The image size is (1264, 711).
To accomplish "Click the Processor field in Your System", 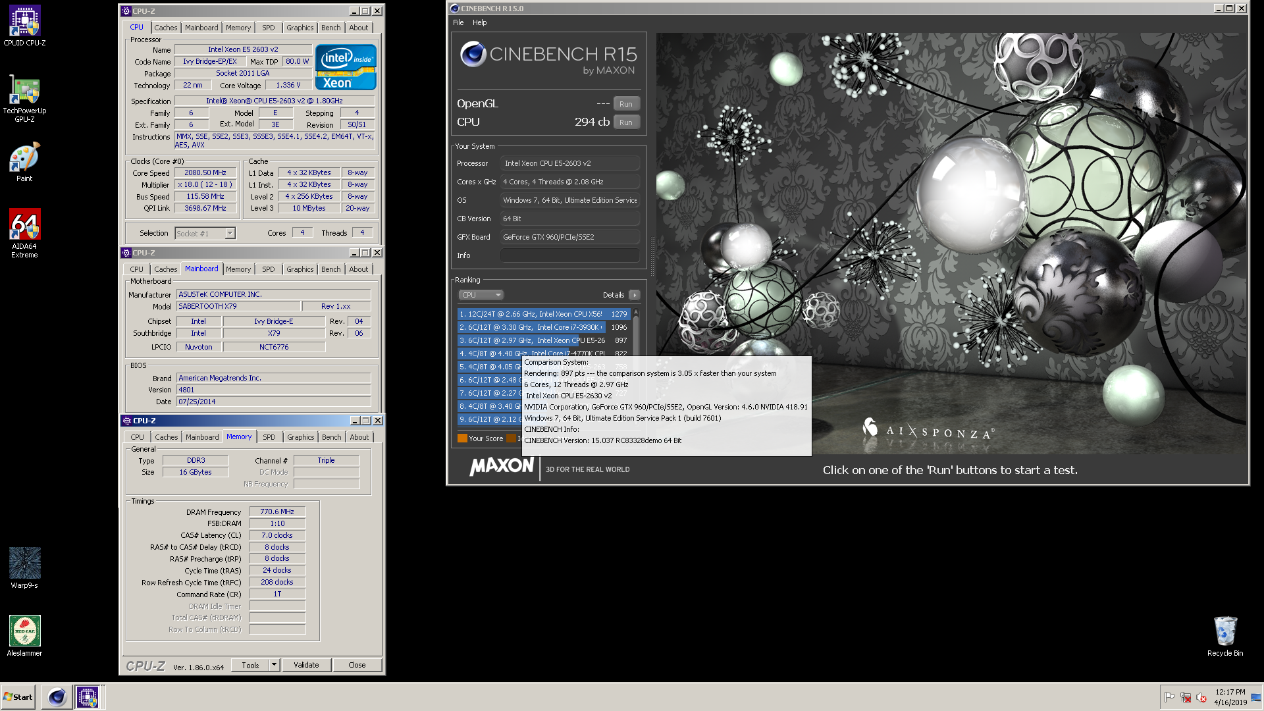I will (569, 163).
